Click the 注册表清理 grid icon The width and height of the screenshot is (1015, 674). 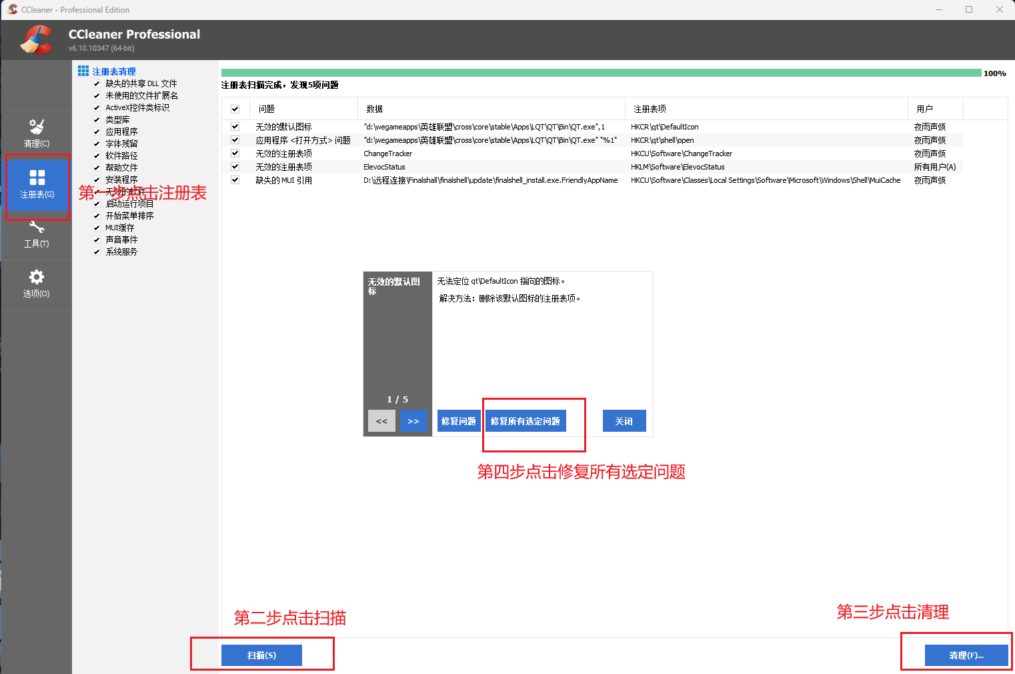(83, 71)
